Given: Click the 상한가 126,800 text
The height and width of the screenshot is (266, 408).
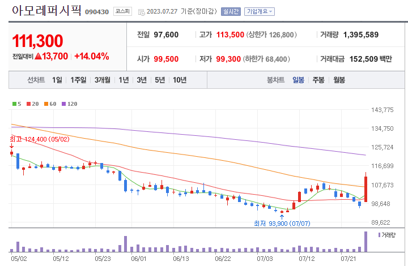Looking at the screenshot, I should pos(271,35).
